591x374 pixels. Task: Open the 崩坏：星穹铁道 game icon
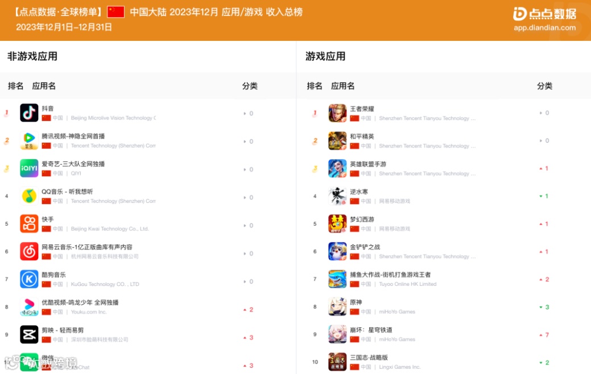pyautogui.click(x=337, y=334)
